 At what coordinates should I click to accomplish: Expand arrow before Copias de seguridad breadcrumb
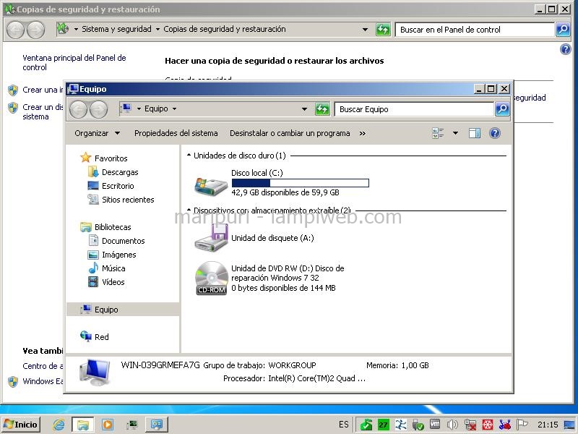(x=158, y=29)
